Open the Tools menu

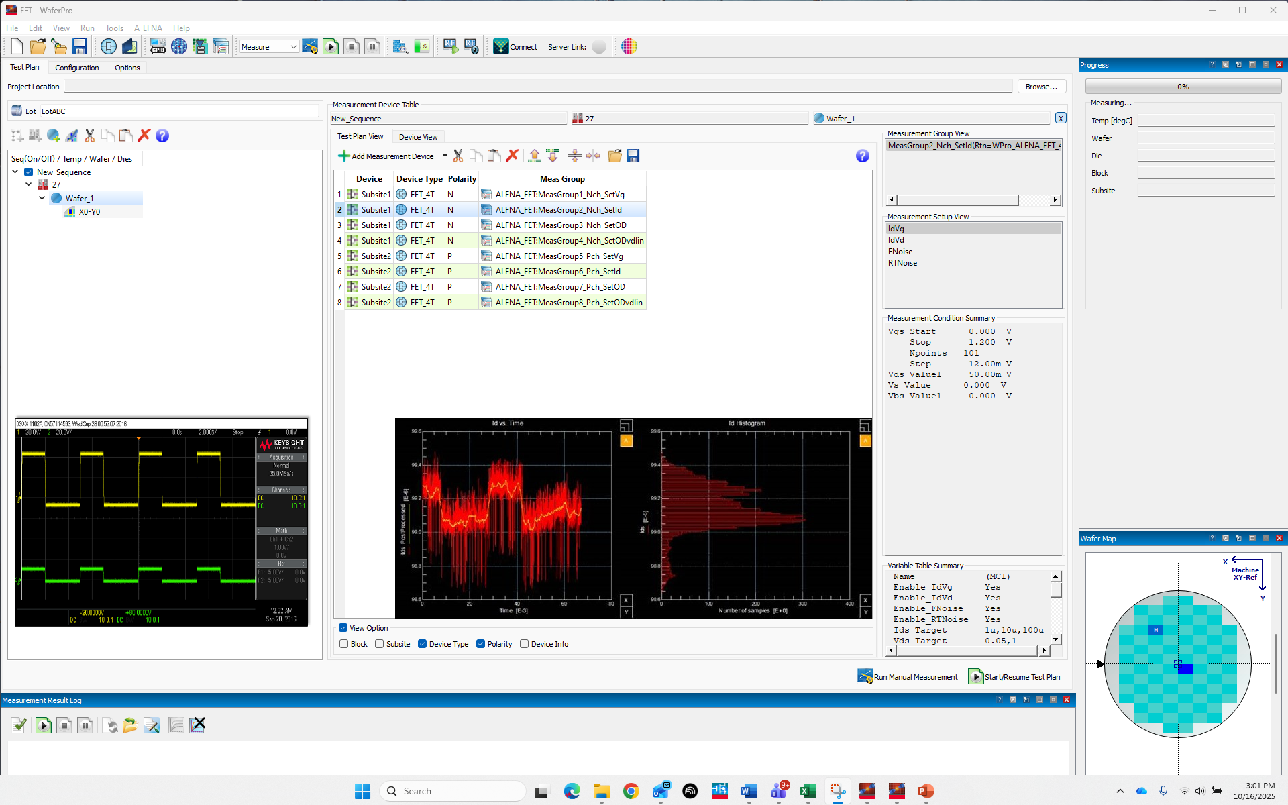tap(113, 28)
